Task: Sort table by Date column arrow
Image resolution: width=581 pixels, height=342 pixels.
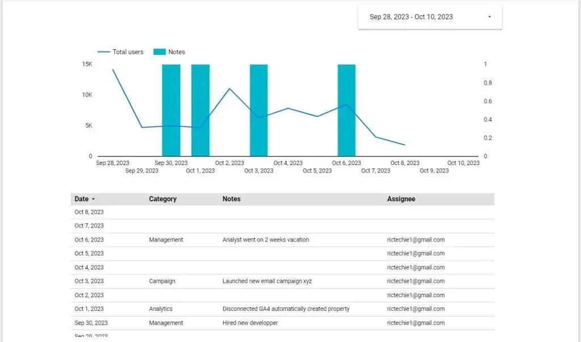Action: (93, 199)
